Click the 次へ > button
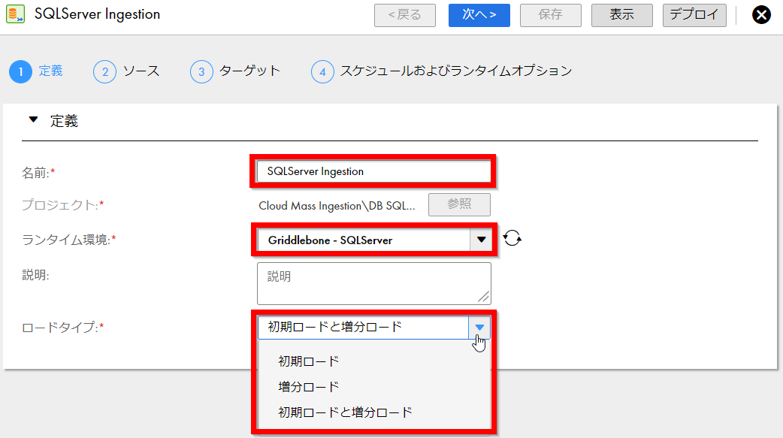 tap(479, 15)
